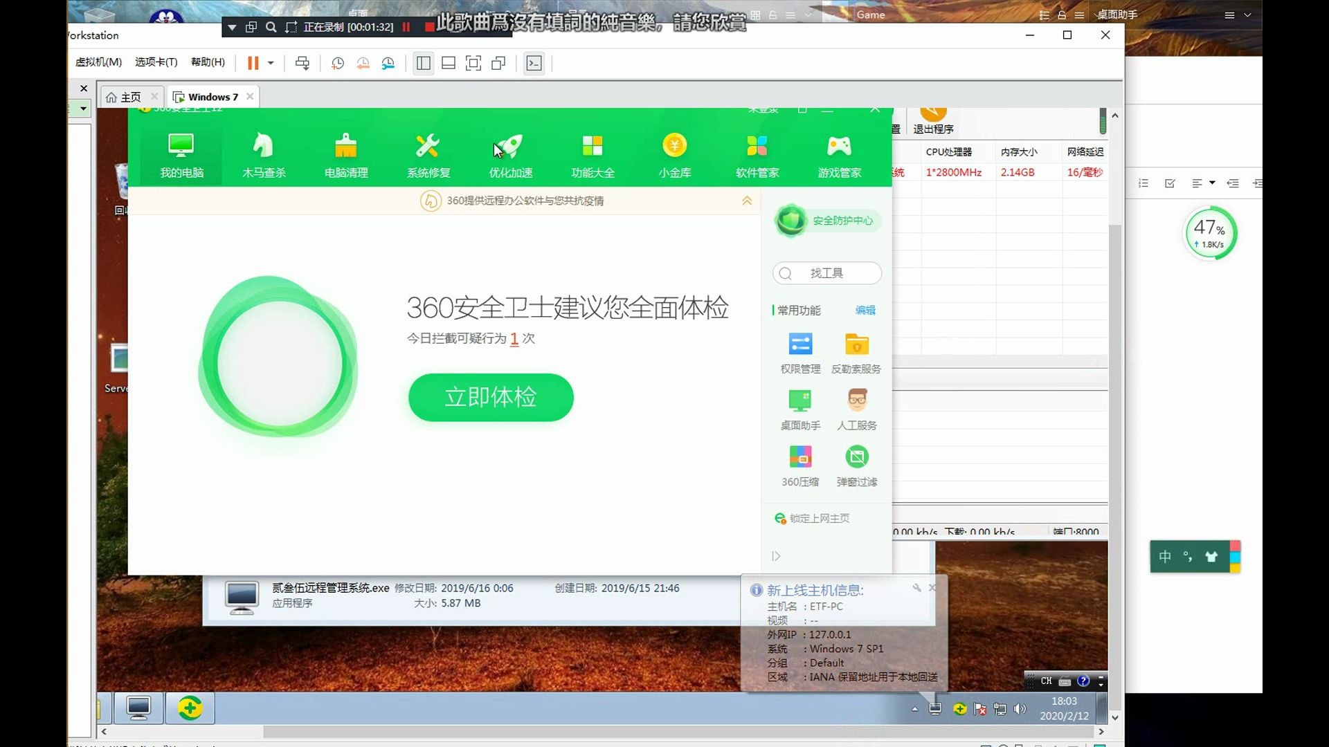This screenshot has height=747, width=1329.
Task: Click send Ctrl+Alt+Del toolbar icon
Action: pyautogui.click(x=302, y=63)
